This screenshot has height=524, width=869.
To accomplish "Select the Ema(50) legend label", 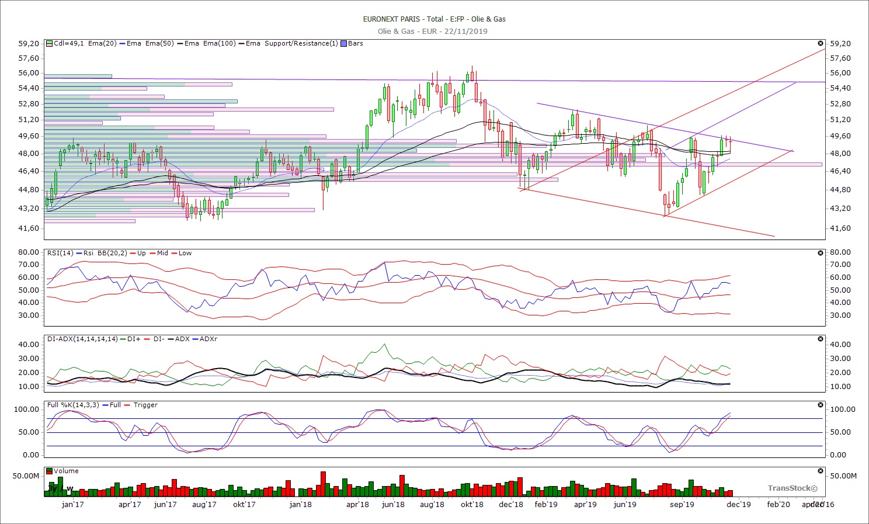I will (x=159, y=44).
